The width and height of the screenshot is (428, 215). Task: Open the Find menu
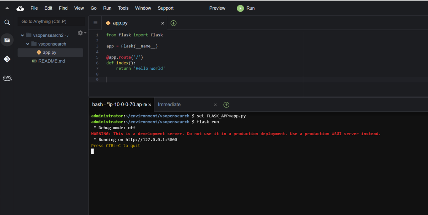pyautogui.click(x=63, y=8)
